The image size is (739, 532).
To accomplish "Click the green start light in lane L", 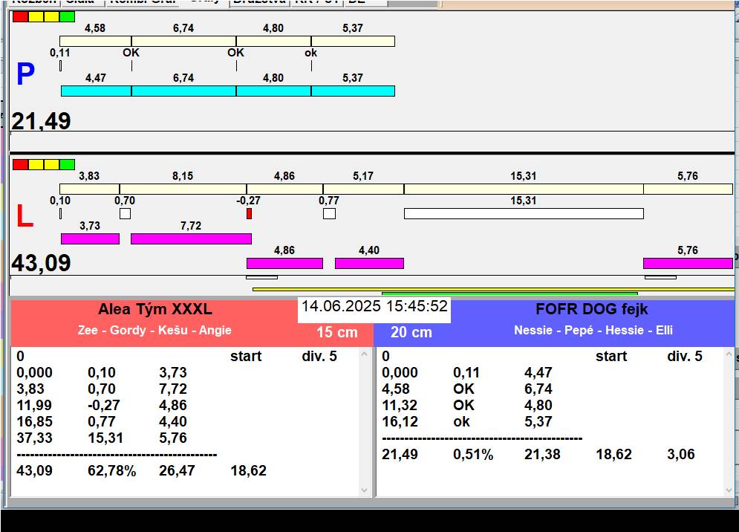I will click(67, 164).
